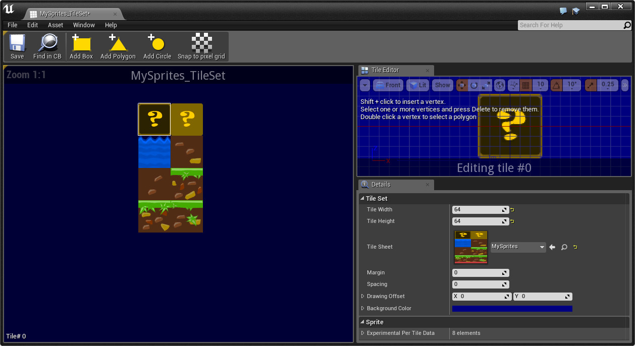Toggle grid snapping icon
The height and width of the screenshot is (346, 635).
point(526,85)
